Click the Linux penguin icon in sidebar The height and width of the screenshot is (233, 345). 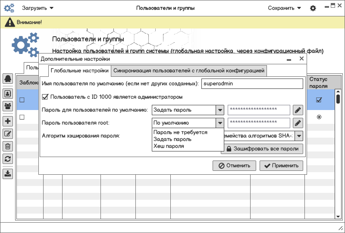pyautogui.click(x=8, y=79)
